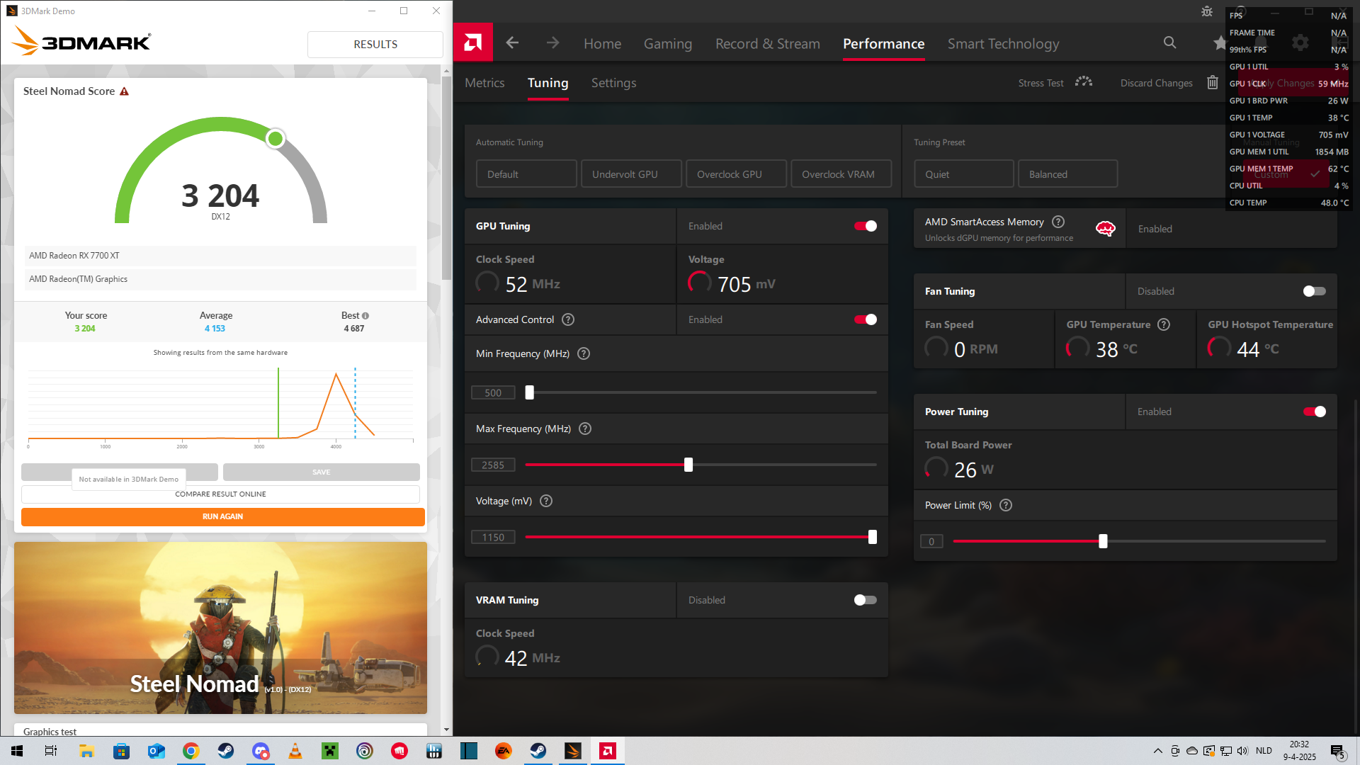Screen dimensions: 1360x765
Task: Click the Power Limit slider handle
Action: 1103,541
